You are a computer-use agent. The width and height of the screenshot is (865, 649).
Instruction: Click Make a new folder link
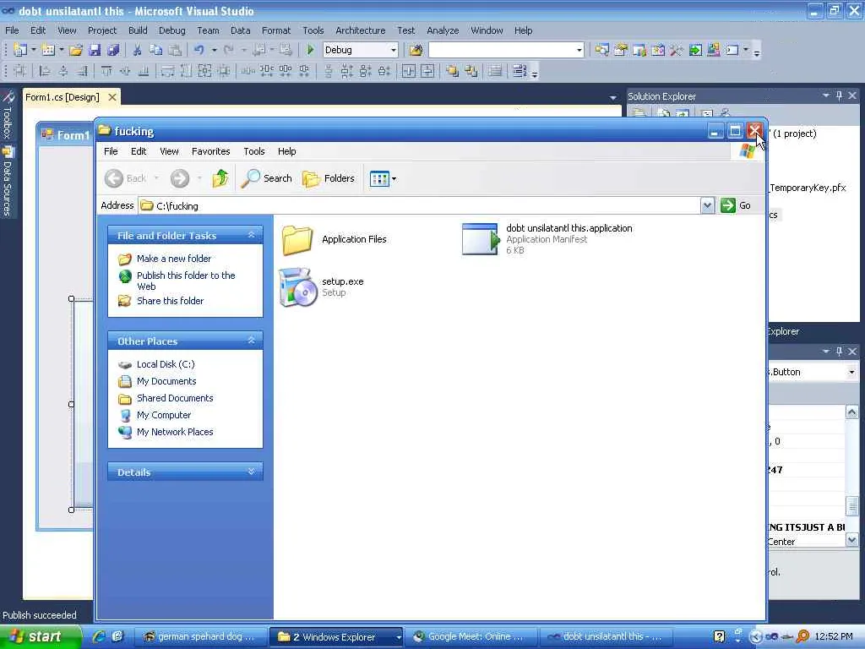click(174, 259)
